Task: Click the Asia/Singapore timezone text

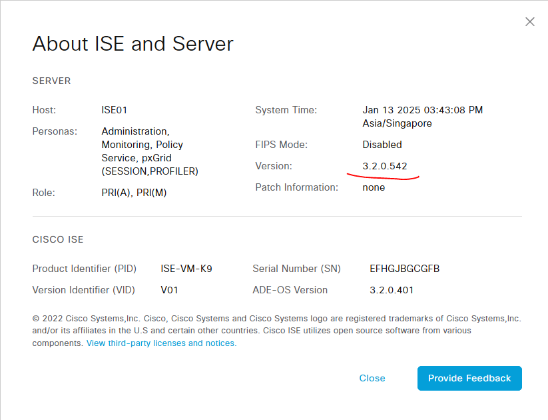Action: point(397,123)
